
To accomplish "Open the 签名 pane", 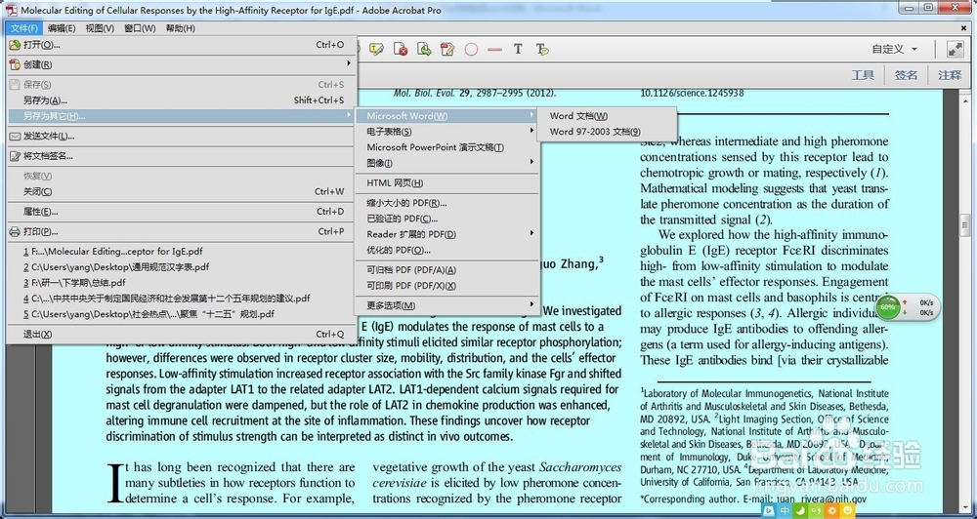I will tap(906, 75).
